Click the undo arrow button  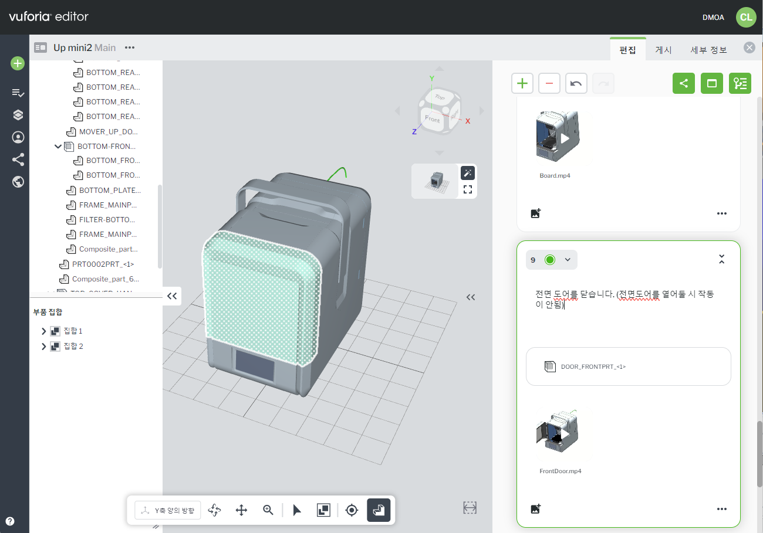point(576,83)
